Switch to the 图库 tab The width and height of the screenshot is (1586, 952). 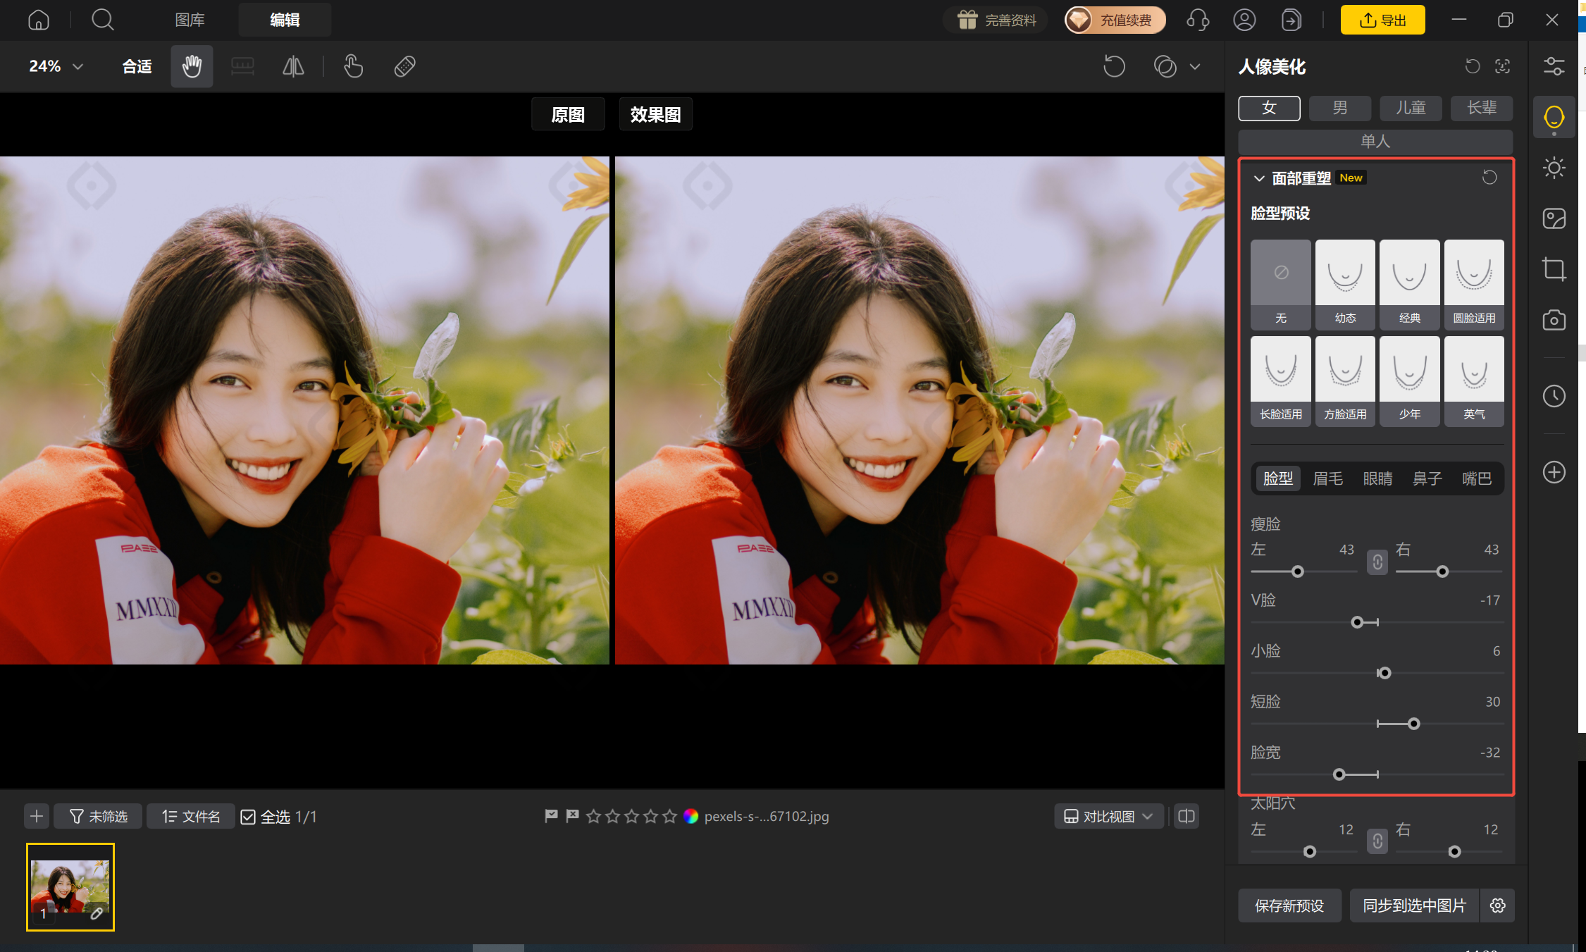click(190, 20)
